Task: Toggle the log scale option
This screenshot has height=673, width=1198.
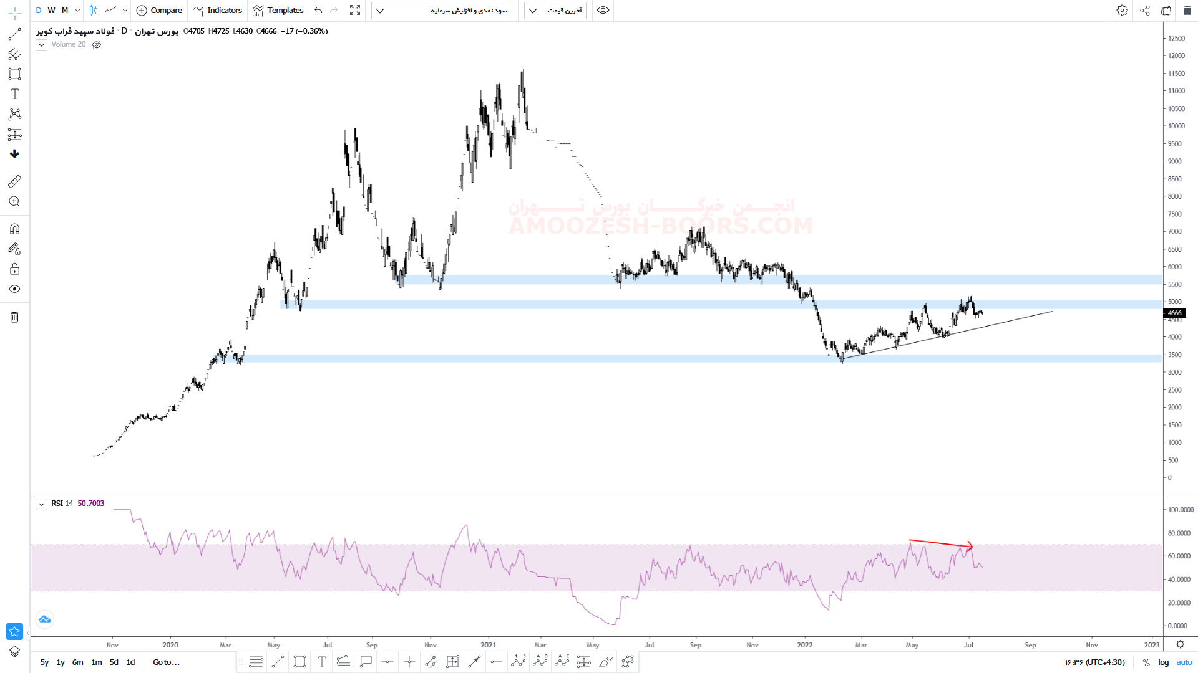Action: (x=1163, y=662)
